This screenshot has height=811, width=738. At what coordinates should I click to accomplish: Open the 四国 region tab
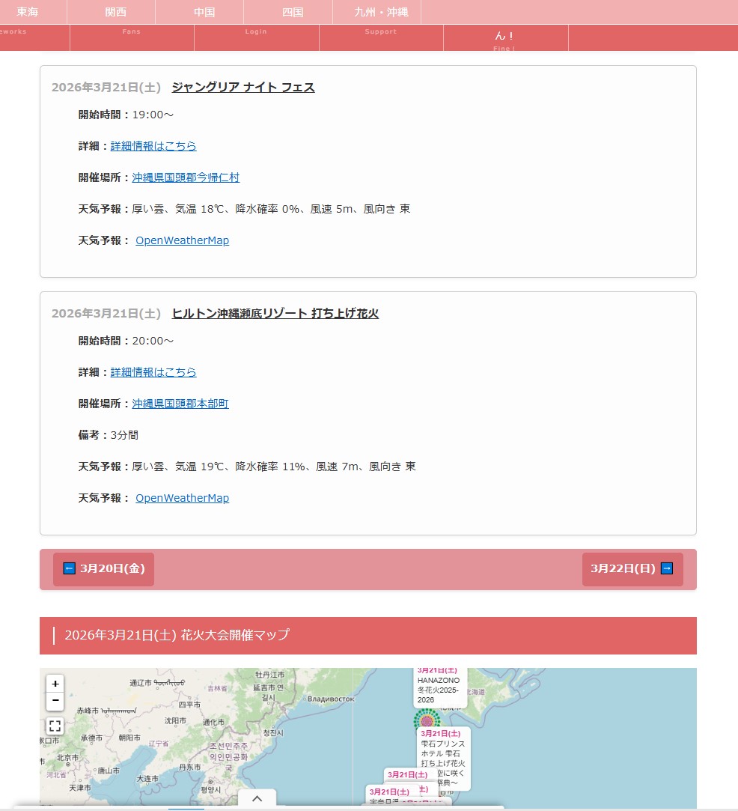pos(293,12)
